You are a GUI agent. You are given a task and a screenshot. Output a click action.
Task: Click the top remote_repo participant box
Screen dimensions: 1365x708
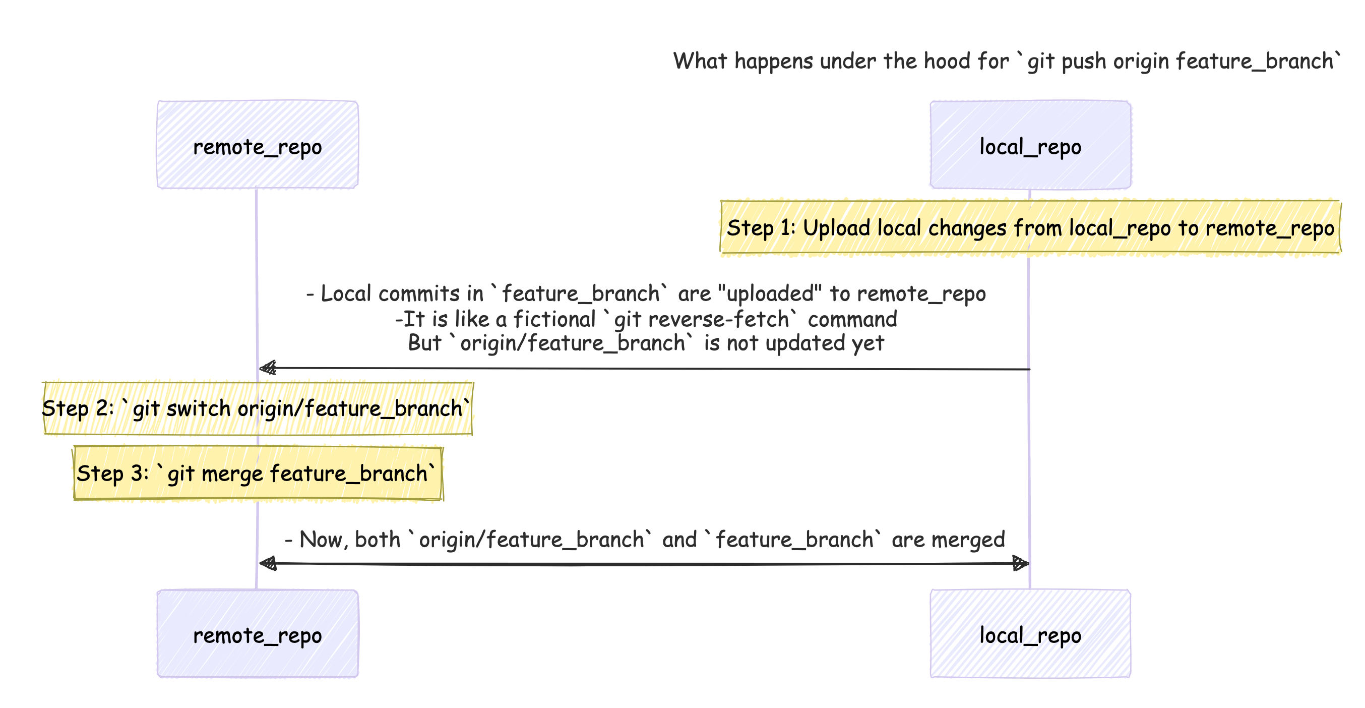(x=258, y=145)
